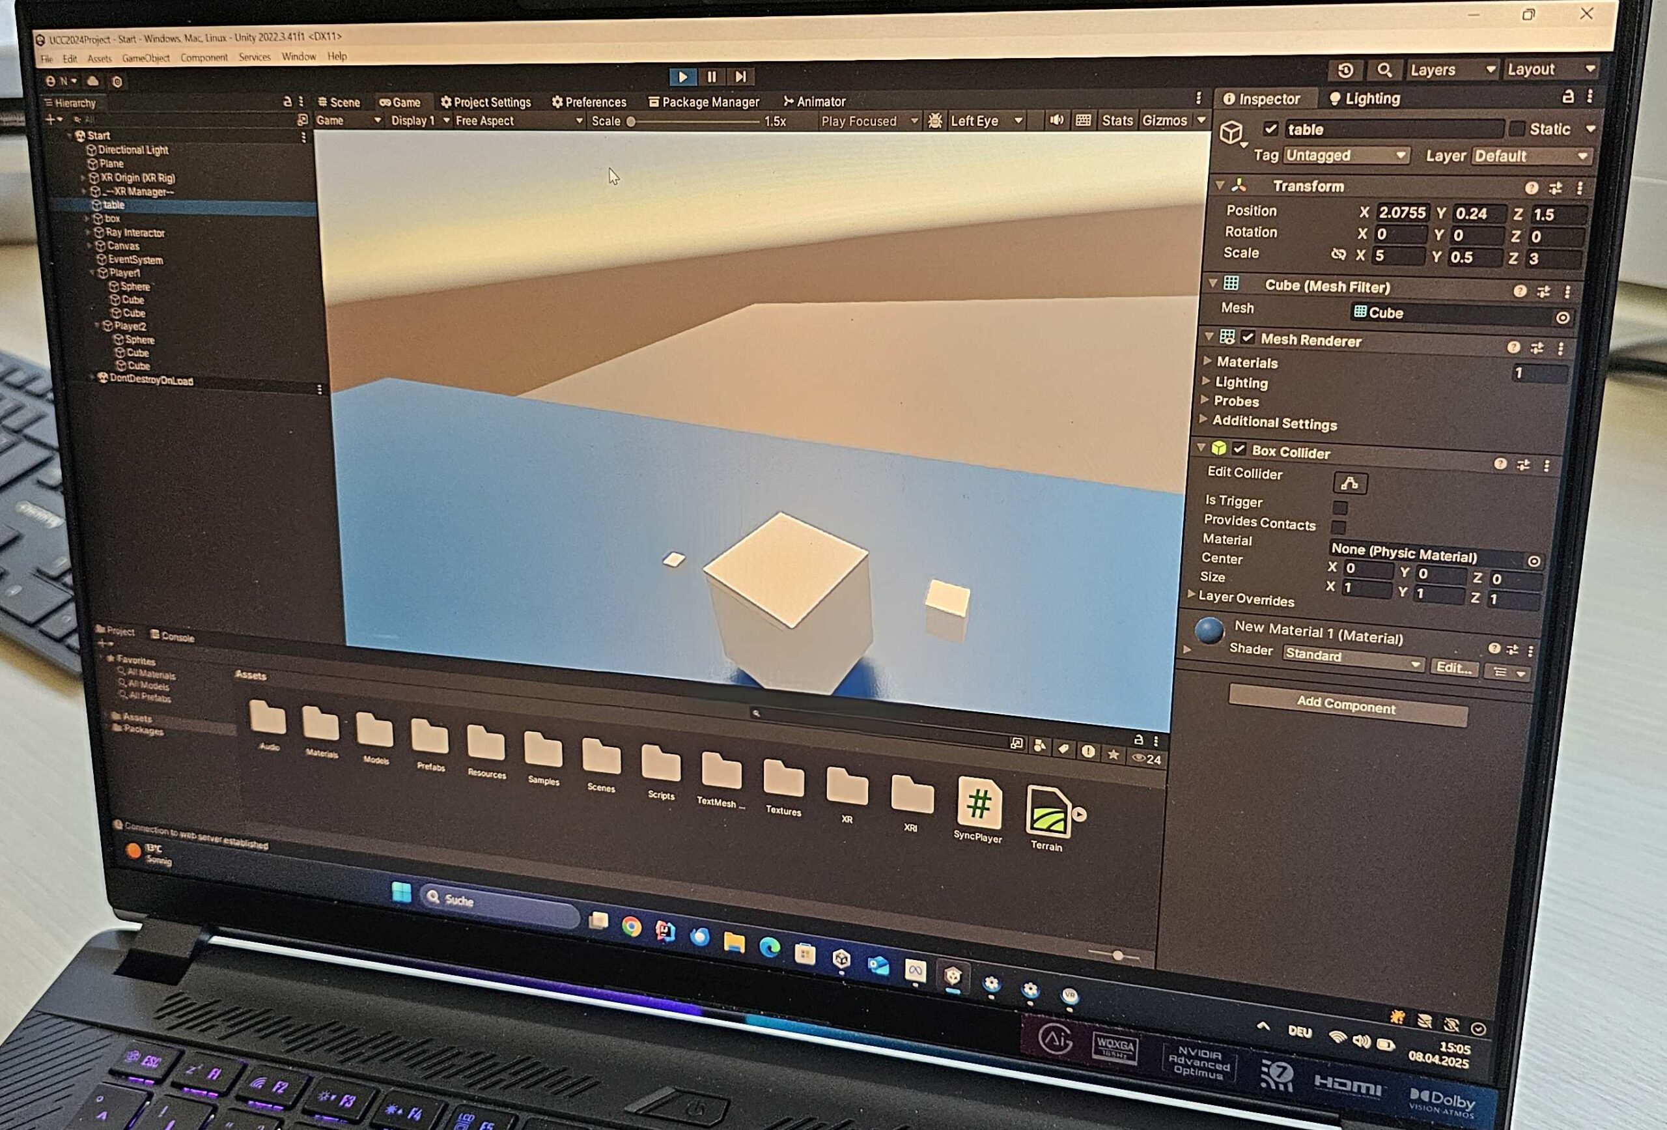Toggle the Static checkbox
This screenshot has width=1667, height=1130.
click(1517, 129)
